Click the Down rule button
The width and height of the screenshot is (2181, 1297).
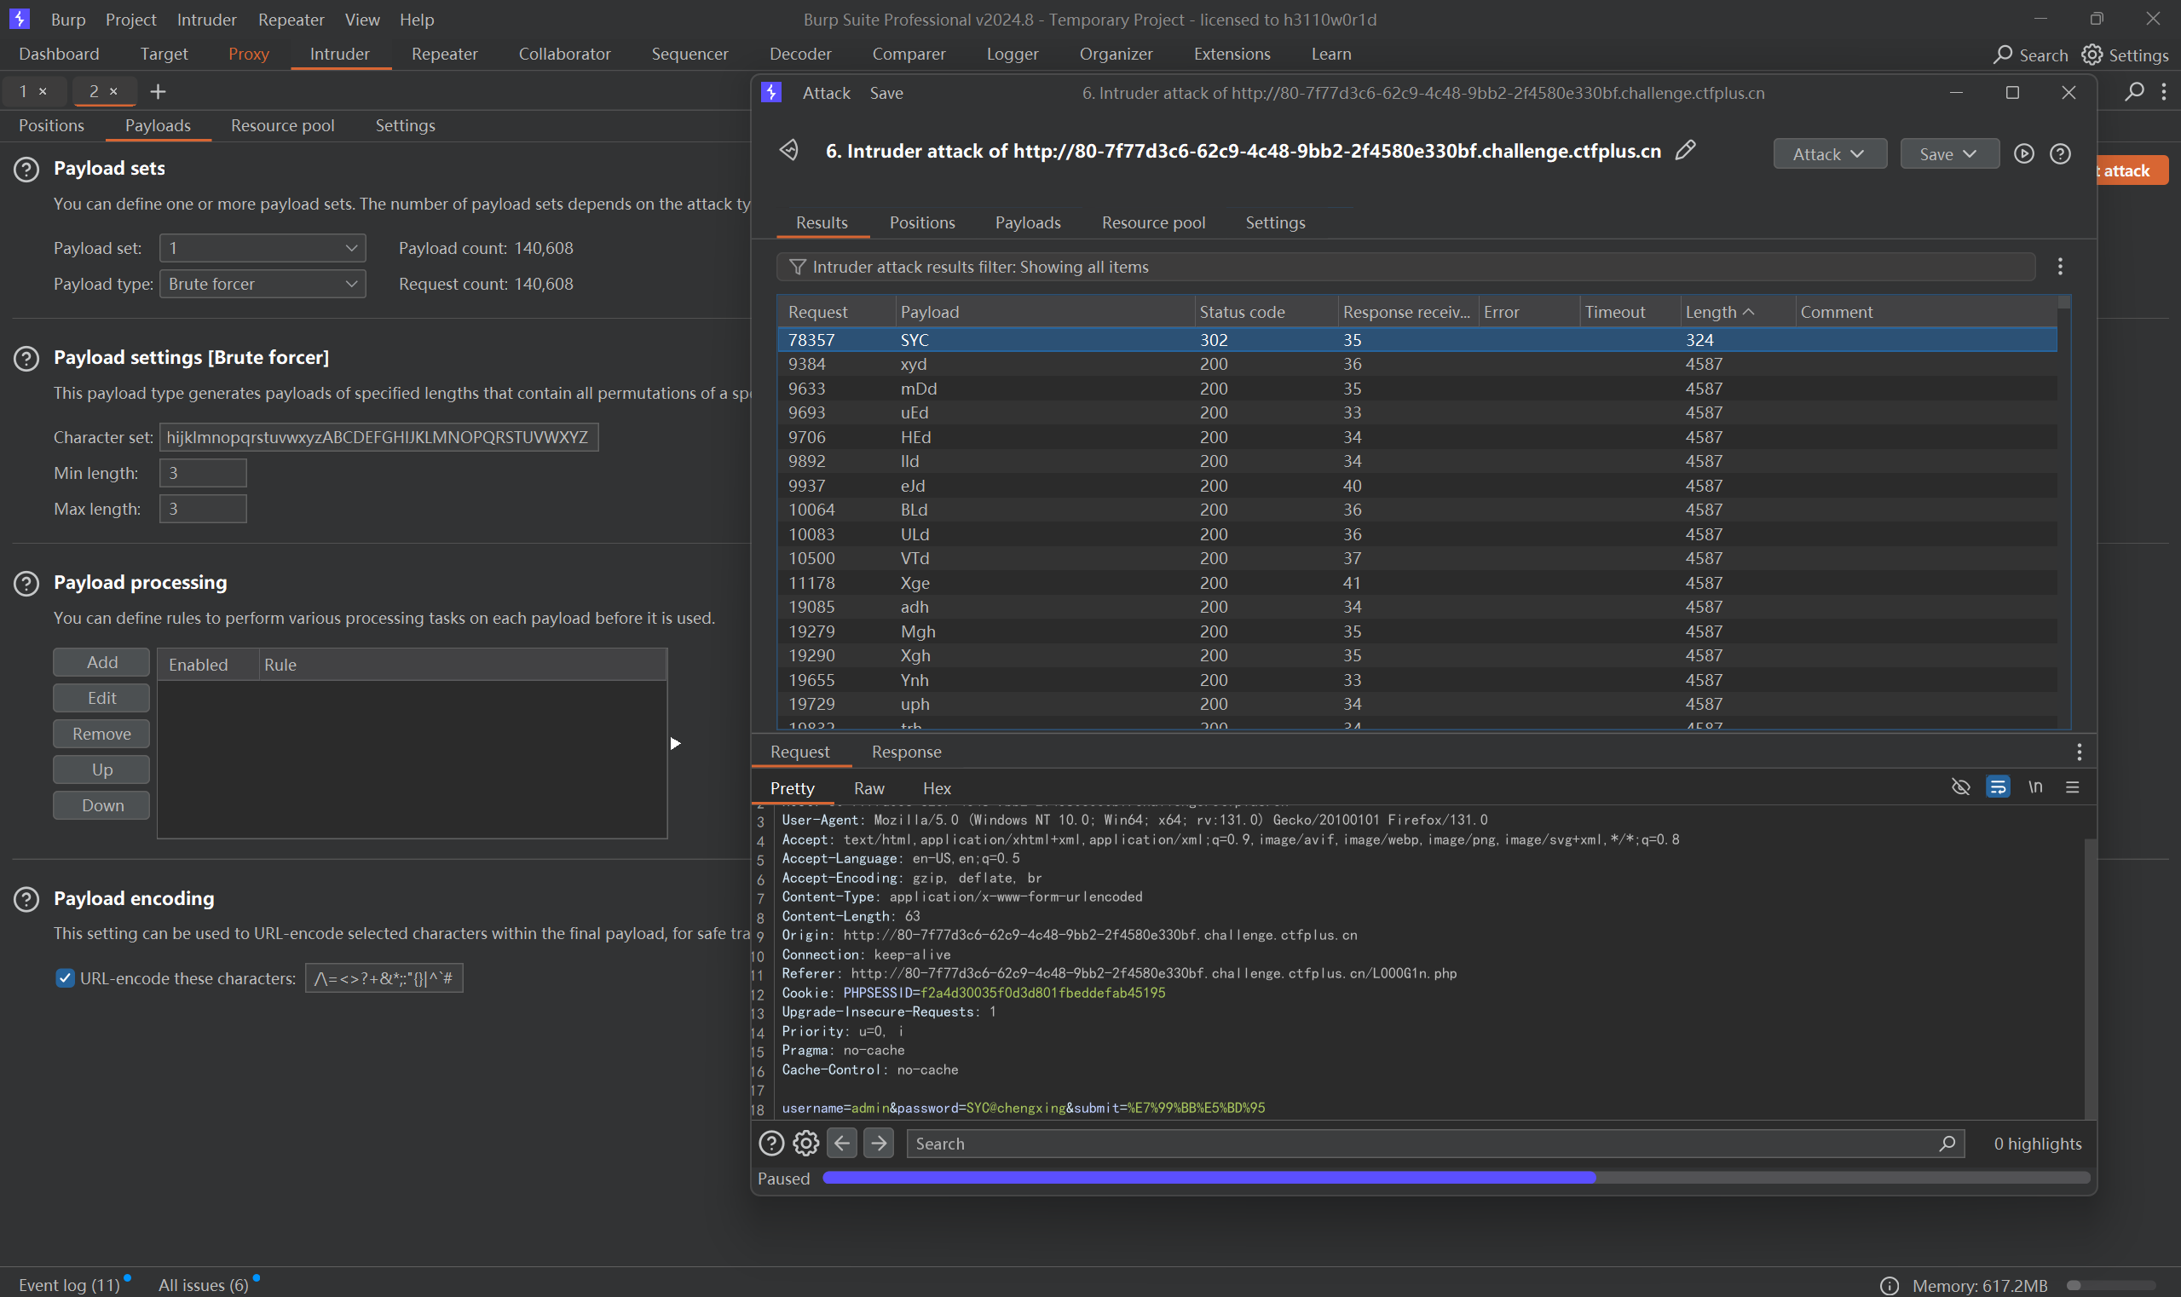pyautogui.click(x=101, y=806)
